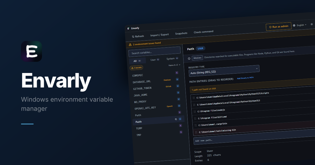Click the OpenAI tag on OPENAI_API_KEY
Image resolution: width=315 pixels, height=165 pixels.
[170, 106]
